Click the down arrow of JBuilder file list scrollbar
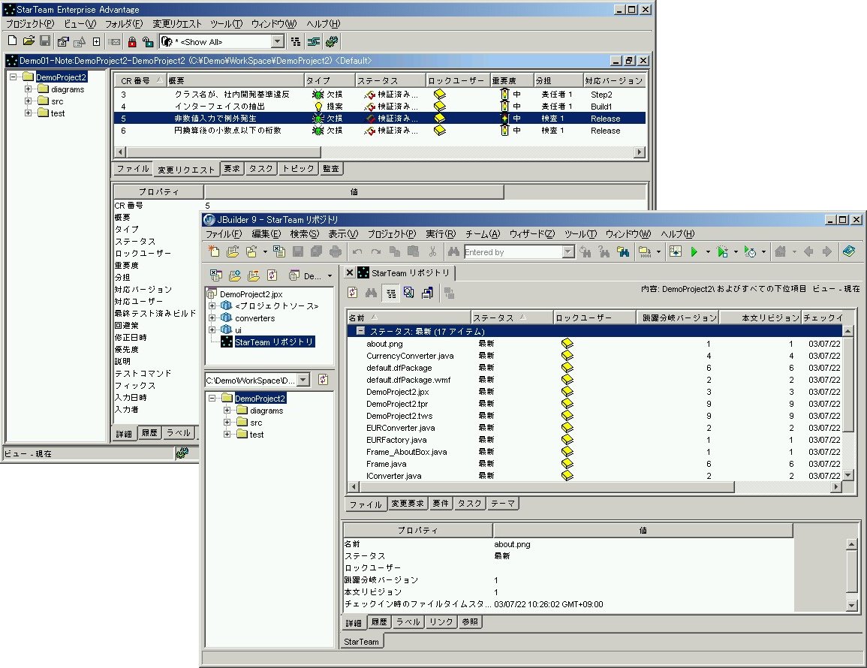The height and width of the screenshot is (668, 867). point(848,475)
